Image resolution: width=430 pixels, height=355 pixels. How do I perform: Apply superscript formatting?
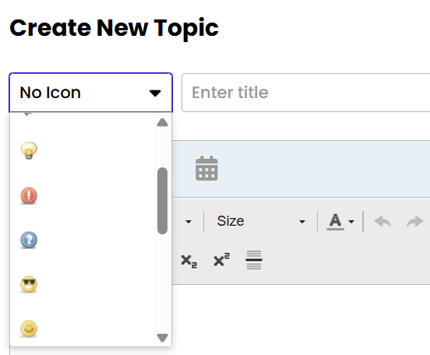click(x=221, y=259)
